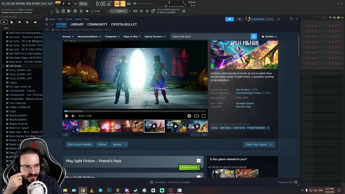Toggle the Ctrl typing key button

[x=141, y=11]
